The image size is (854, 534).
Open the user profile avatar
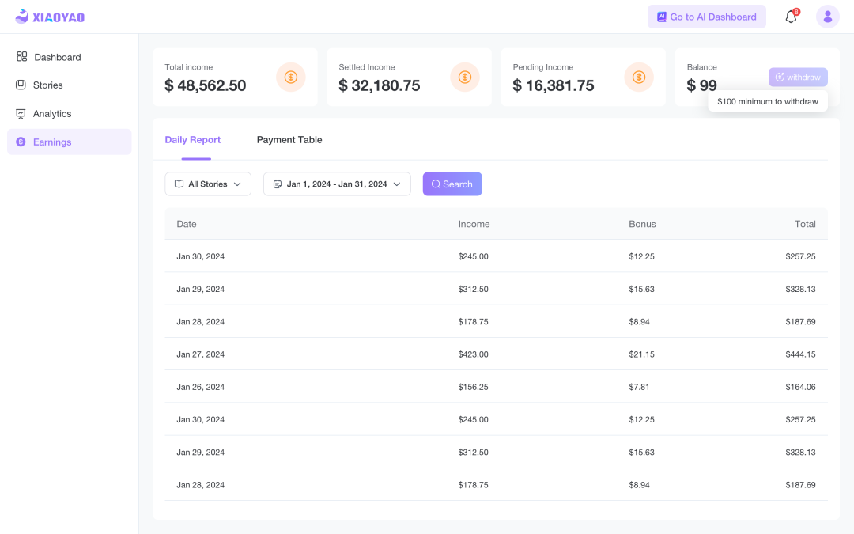pos(827,17)
